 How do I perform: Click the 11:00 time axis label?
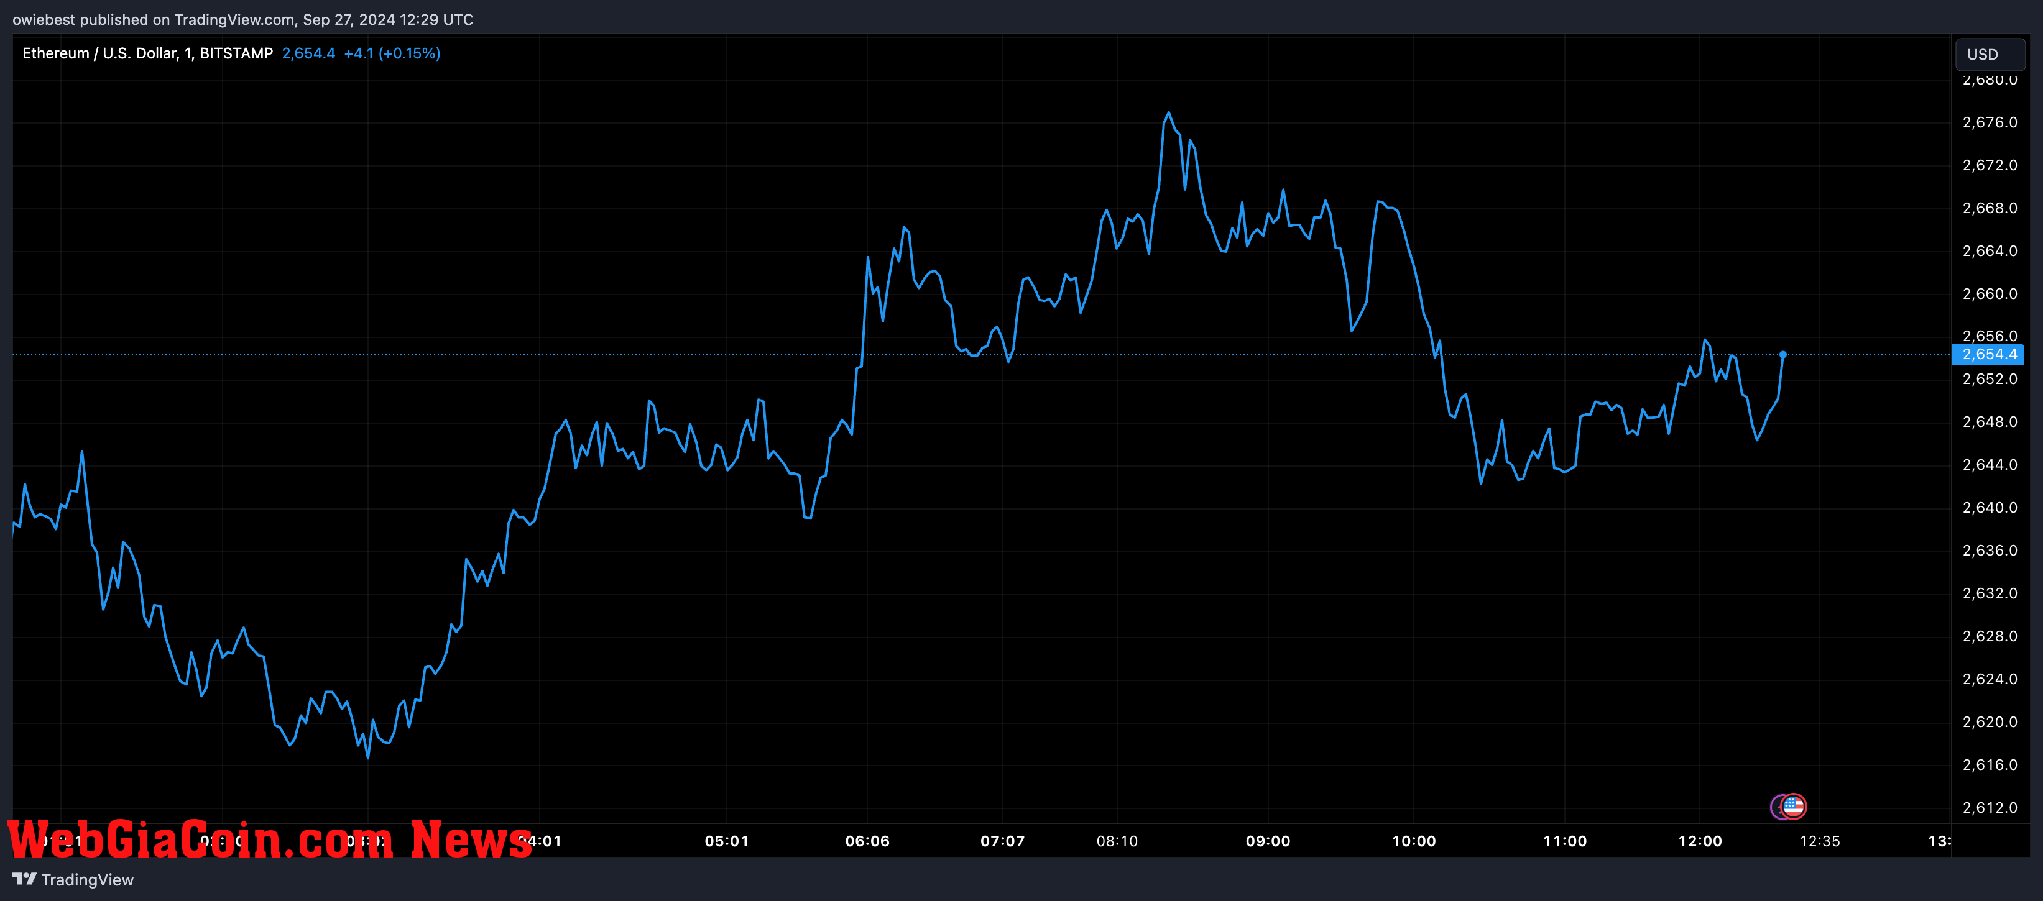click(x=1564, y=841)
